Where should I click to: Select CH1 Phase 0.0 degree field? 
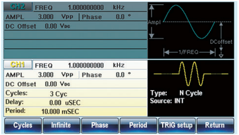113,75
